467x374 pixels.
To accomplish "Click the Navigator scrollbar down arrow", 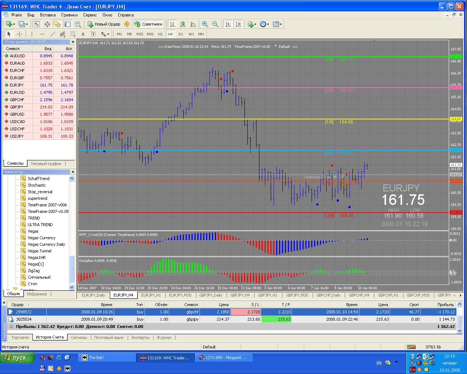I will point(72,287).
